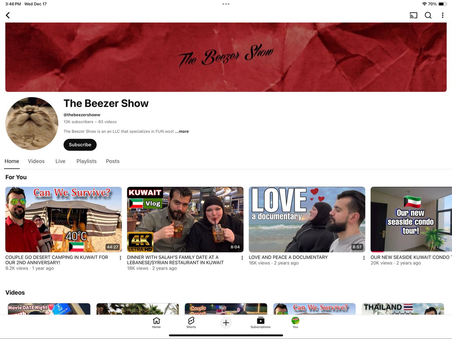Tap the three-dot multitasking control at top
The height and width of the screenshot is (339, 452).
[x=226, y=4]
